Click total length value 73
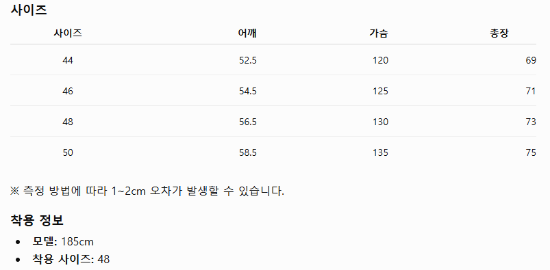The height and width of the screenshot is (270, 550). [531, 122]
